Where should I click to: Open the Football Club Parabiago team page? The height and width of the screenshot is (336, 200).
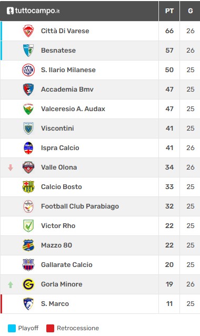click(x=80, y=206)
